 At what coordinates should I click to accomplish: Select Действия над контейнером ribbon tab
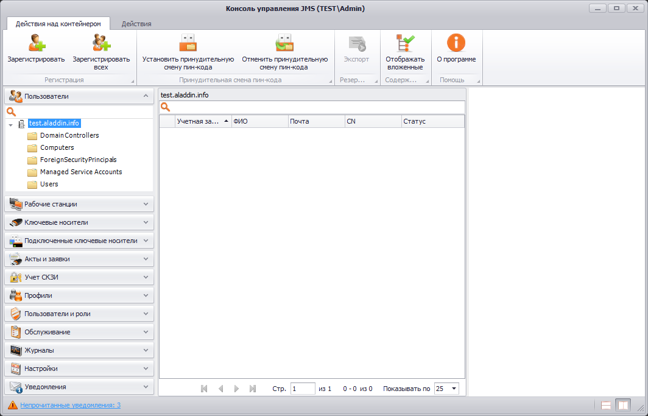point(58,24)
